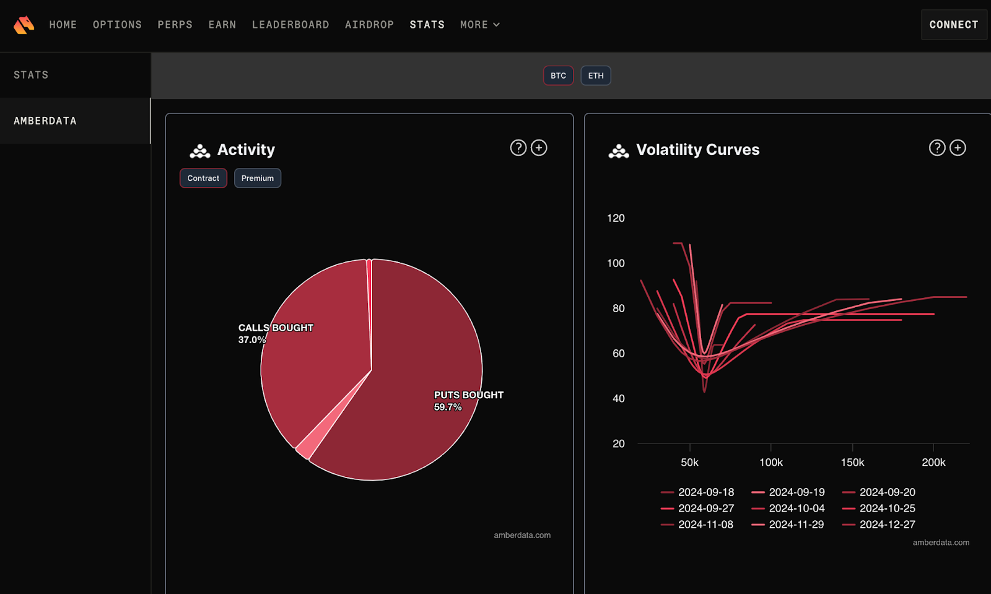Enable Contract view in the Activity panel
Viewport: 991px width, 594px height.
203,178
